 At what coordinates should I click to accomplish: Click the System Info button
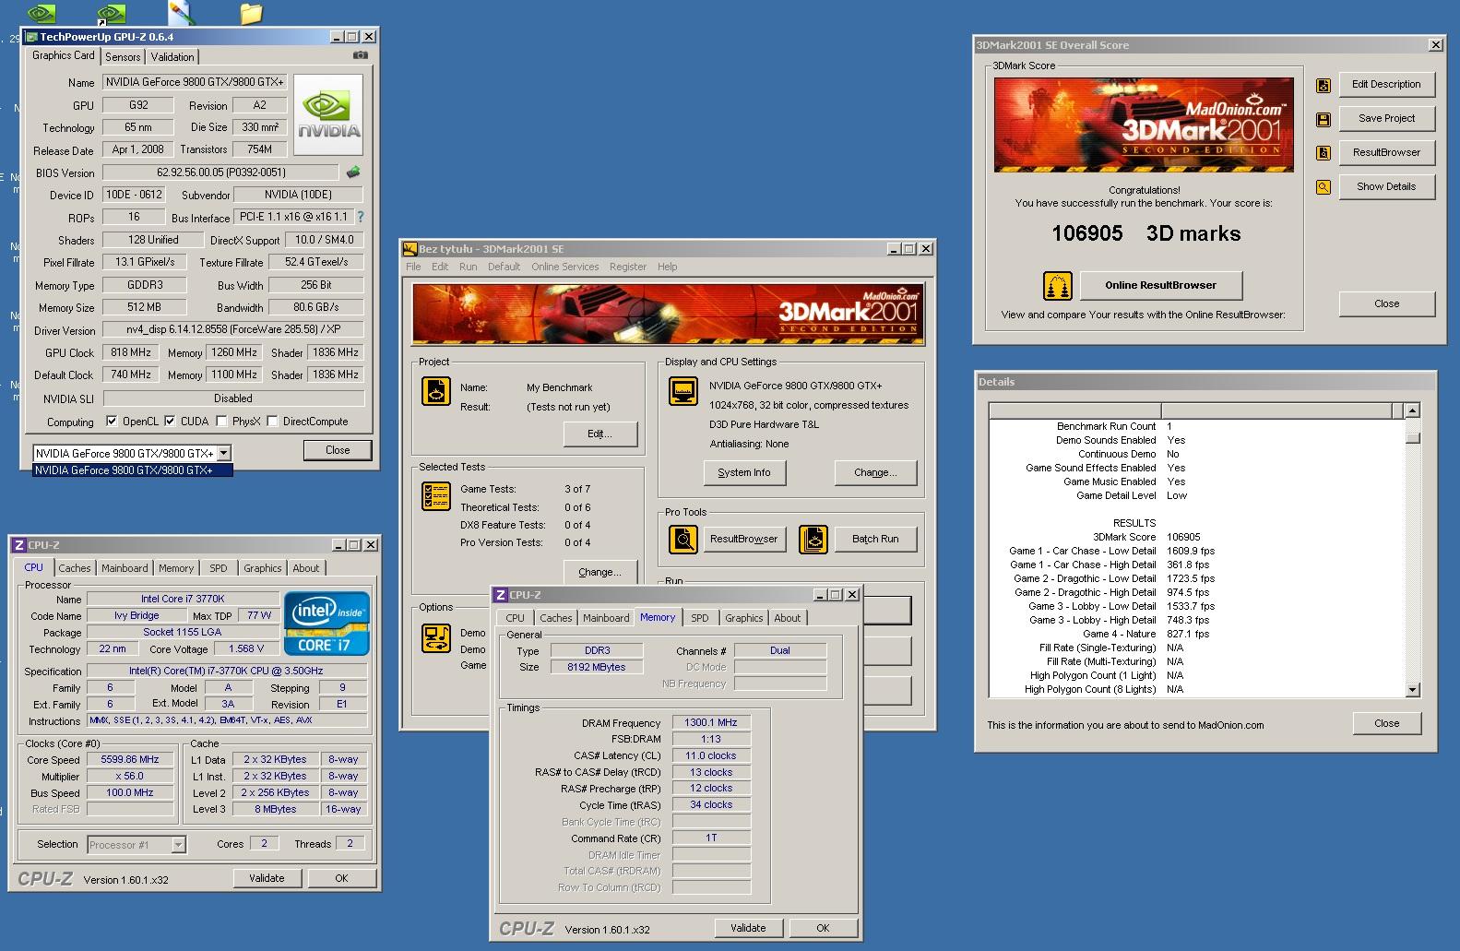pyautogui.click(x=743, y=472)
